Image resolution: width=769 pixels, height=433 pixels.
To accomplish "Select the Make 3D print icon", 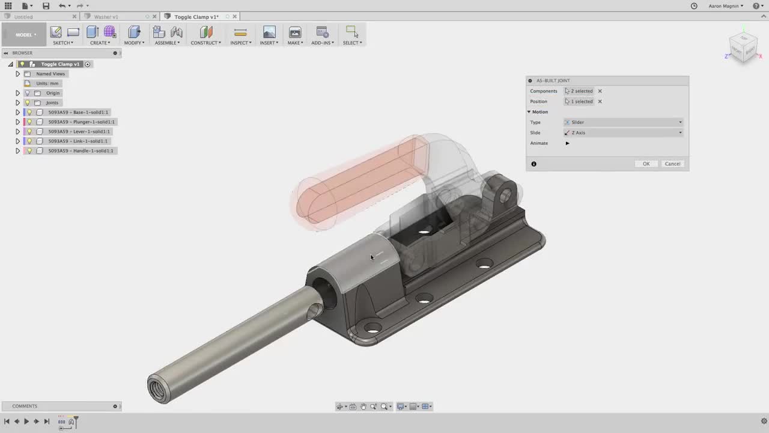I will point(295,32).
